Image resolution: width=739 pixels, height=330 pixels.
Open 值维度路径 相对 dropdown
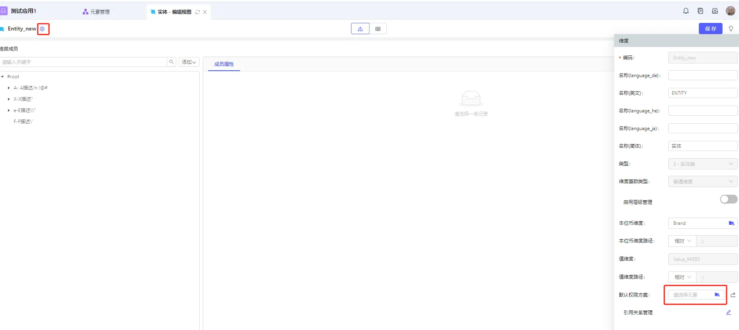click(682, 277)
